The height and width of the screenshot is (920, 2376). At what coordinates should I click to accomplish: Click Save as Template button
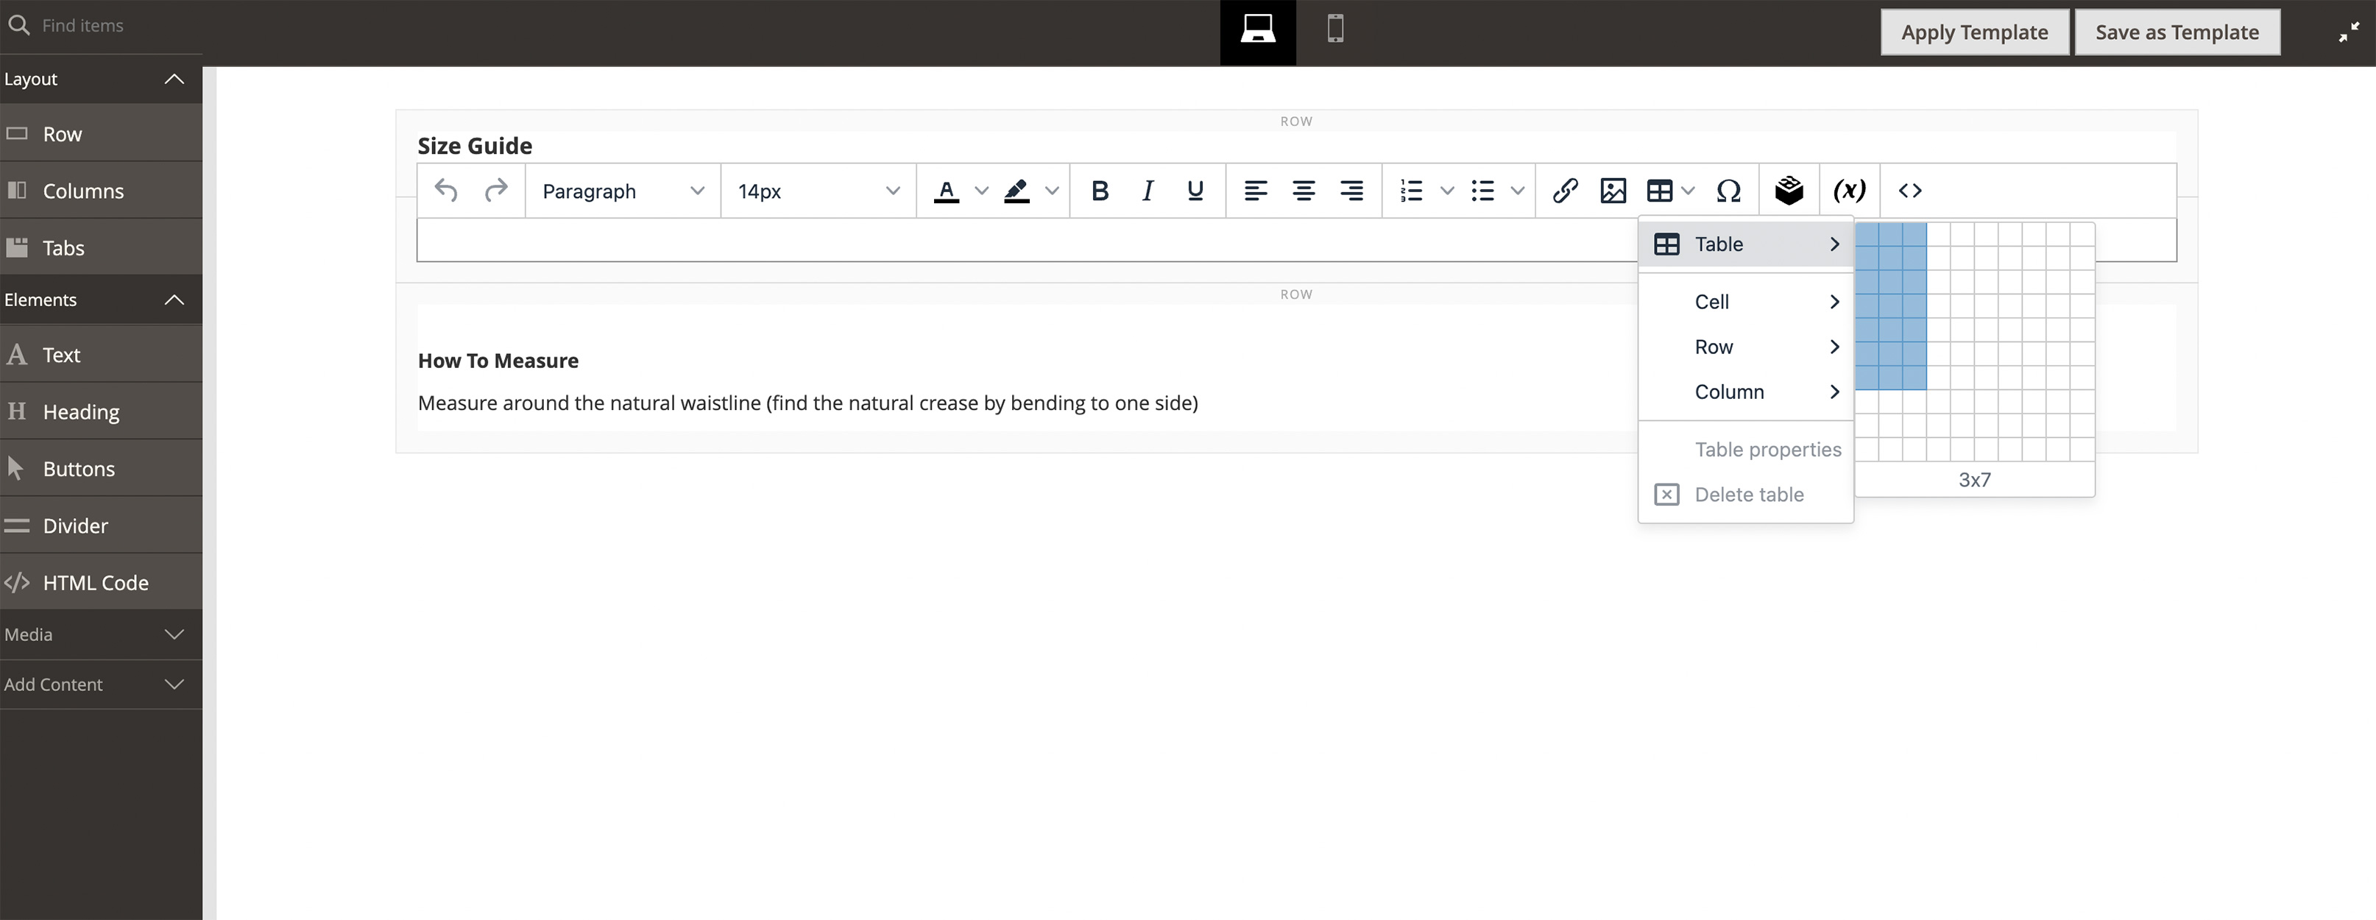point(2177,32)
